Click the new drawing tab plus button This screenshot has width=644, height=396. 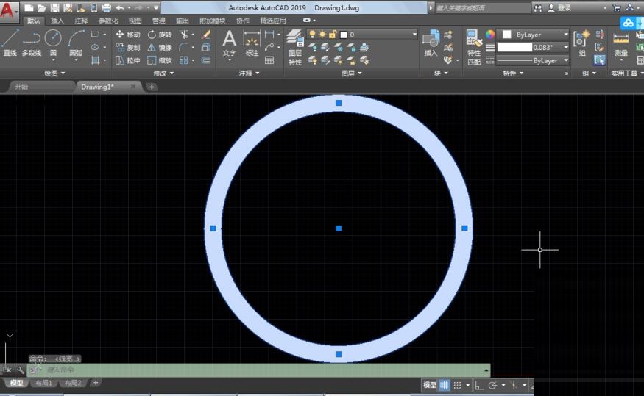click(152, 87)
